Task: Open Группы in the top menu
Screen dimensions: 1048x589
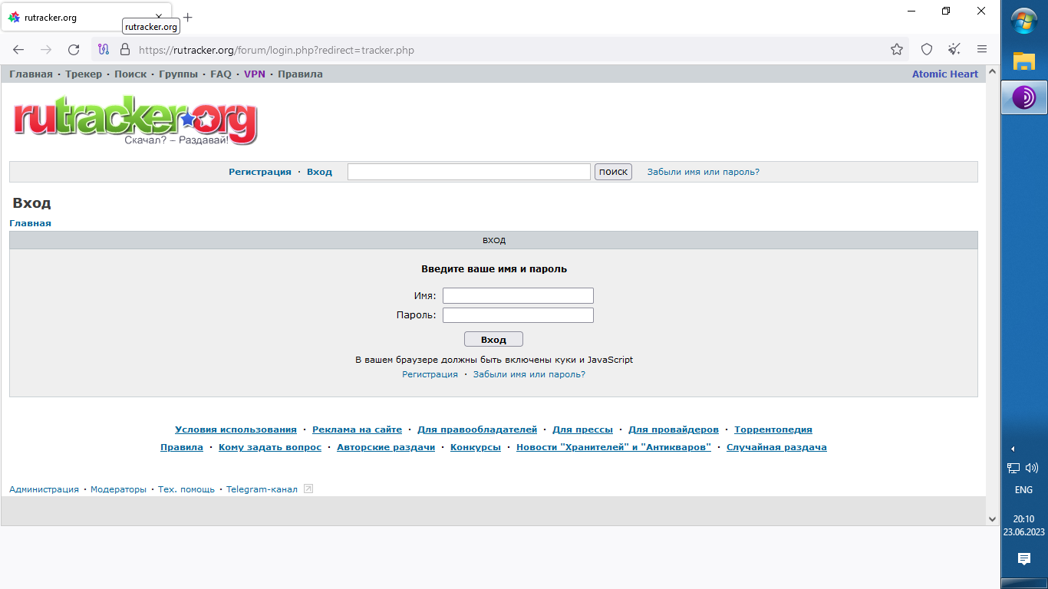Action: point(178,74)
